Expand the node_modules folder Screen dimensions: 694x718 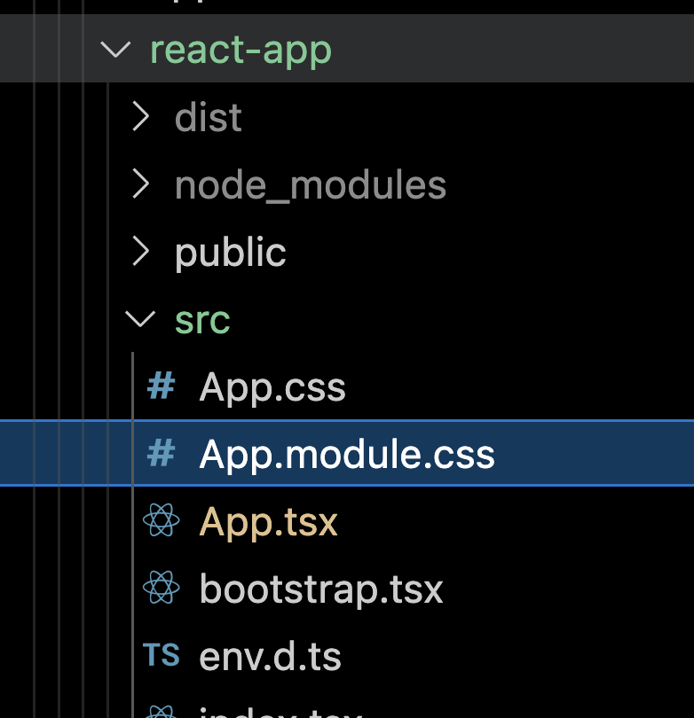pos(140,184)
